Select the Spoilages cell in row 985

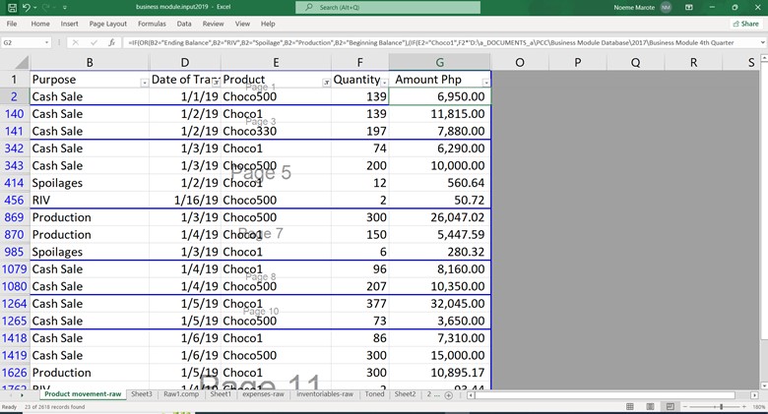click(90, 252)
